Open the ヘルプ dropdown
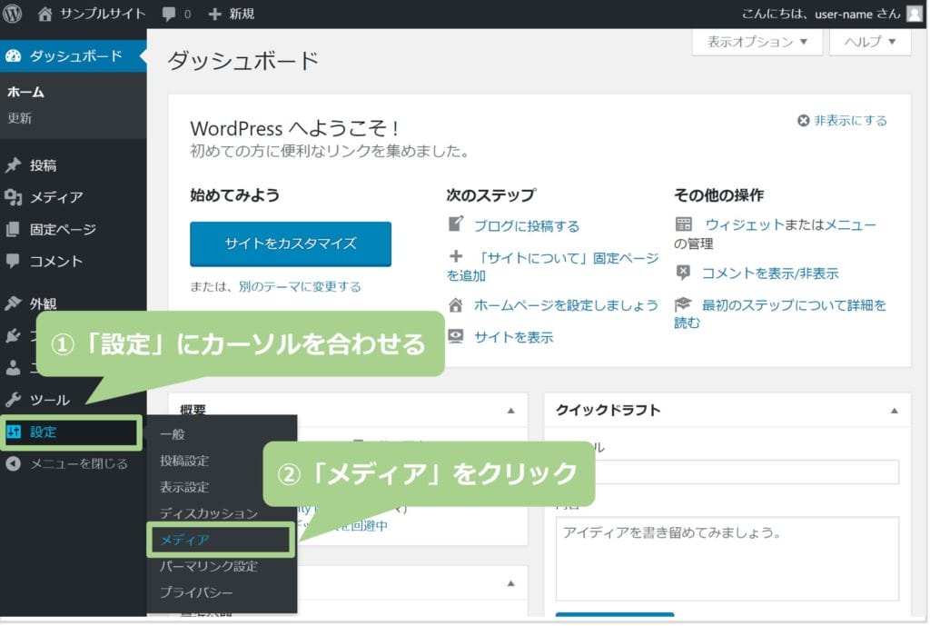The image size is (930, 626). (870, 42)
